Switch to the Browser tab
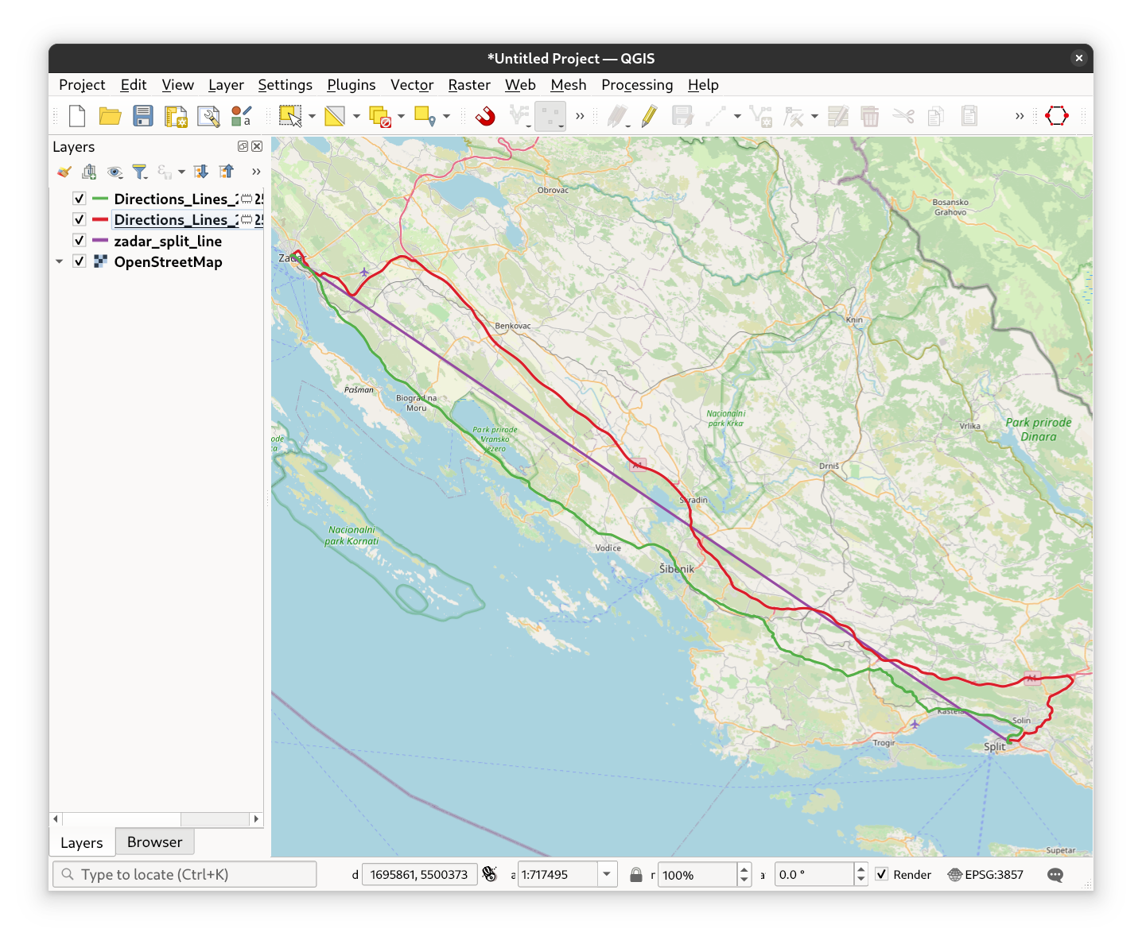 pyautogui.click(x=154, y=842)
